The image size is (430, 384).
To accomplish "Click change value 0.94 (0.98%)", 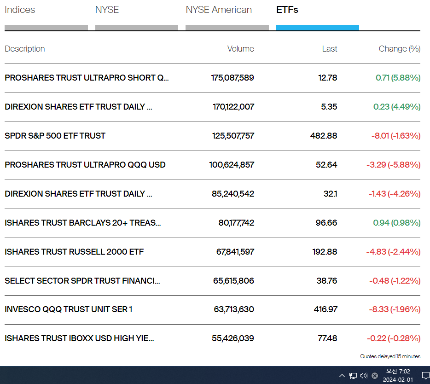I will 397,223.
